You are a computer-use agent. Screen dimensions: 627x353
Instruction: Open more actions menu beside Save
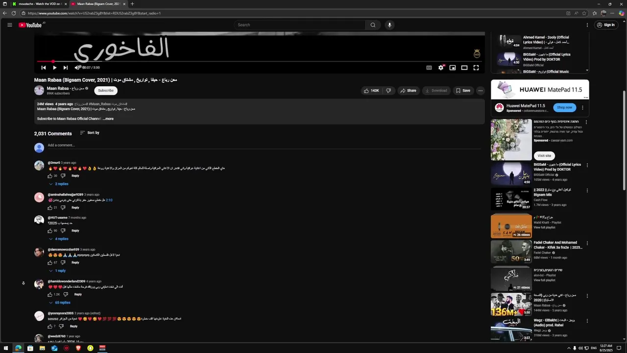481,91
